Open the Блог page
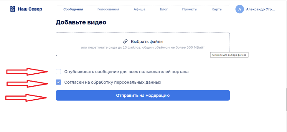This screenshot has height=132, width=287. coord(164,9)
